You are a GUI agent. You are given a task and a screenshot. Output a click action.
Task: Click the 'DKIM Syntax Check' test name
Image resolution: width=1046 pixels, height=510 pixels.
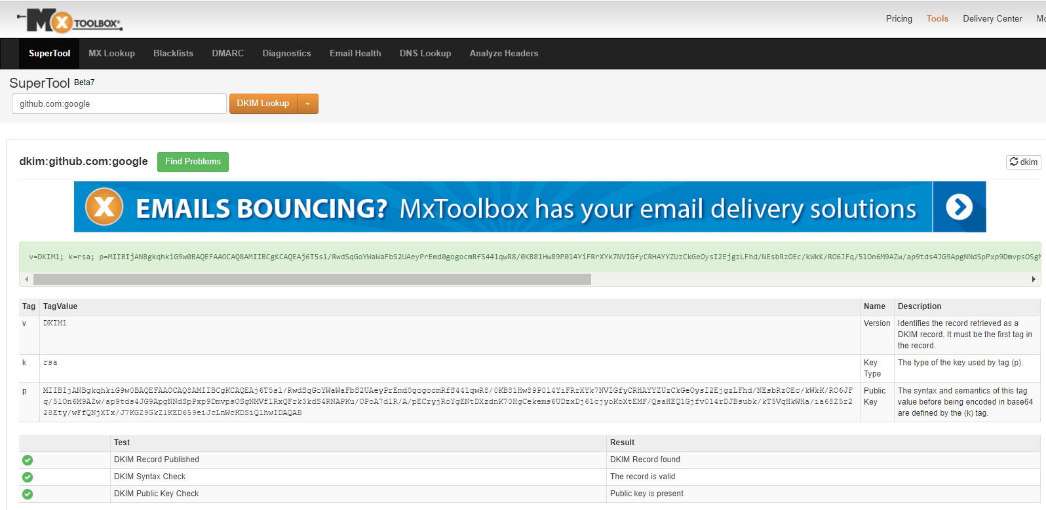click(149, 477)
